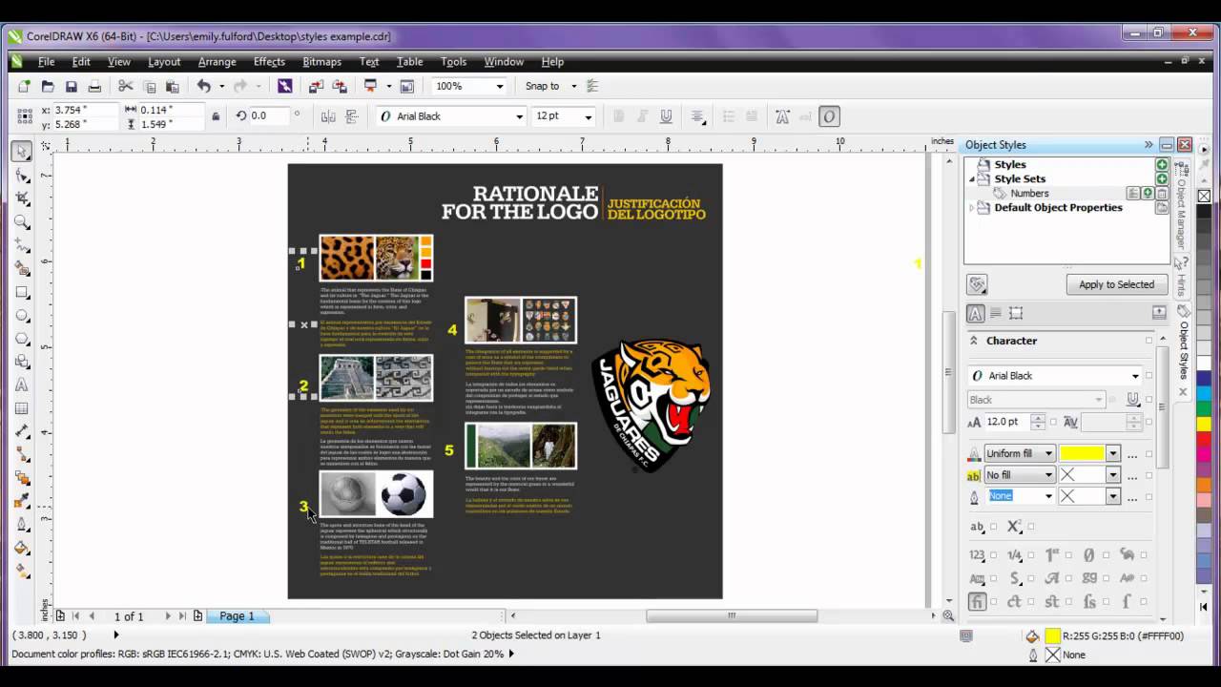1221x687 pixels.
Task: Click the Open folder icon
Action: (48, 86)
